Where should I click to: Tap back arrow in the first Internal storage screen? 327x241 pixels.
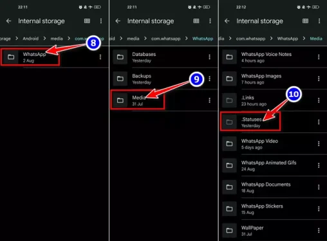click(8, 21)
